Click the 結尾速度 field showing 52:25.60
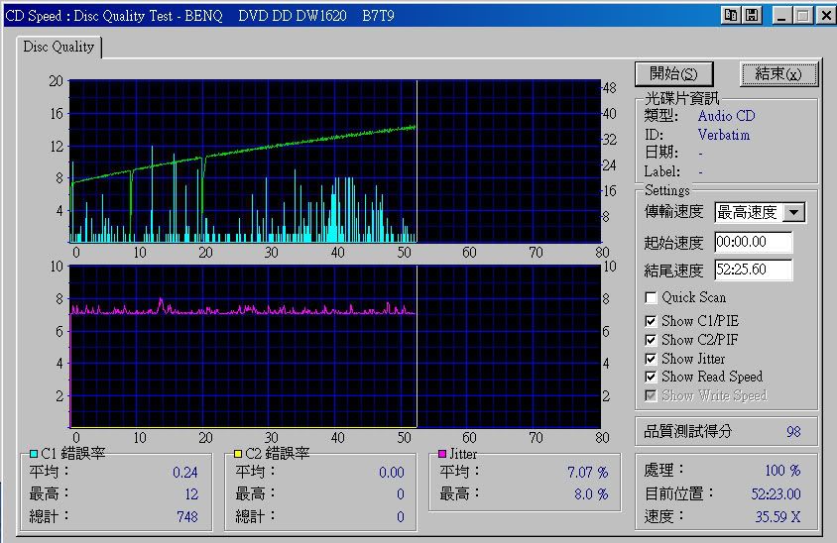This screenshot has width=837, height=543. [x=753, y=270]
